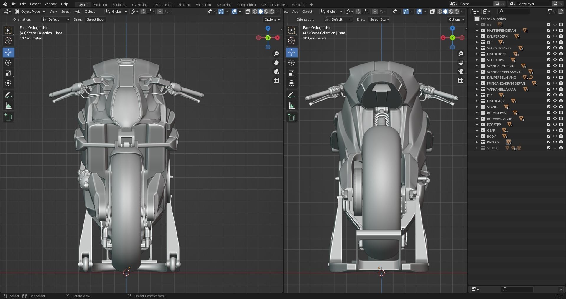Image resolution: width=566 pixels, height=299 pixels.
Task: Select the Add Cube tool in right viewport
Action: [292, 117]
